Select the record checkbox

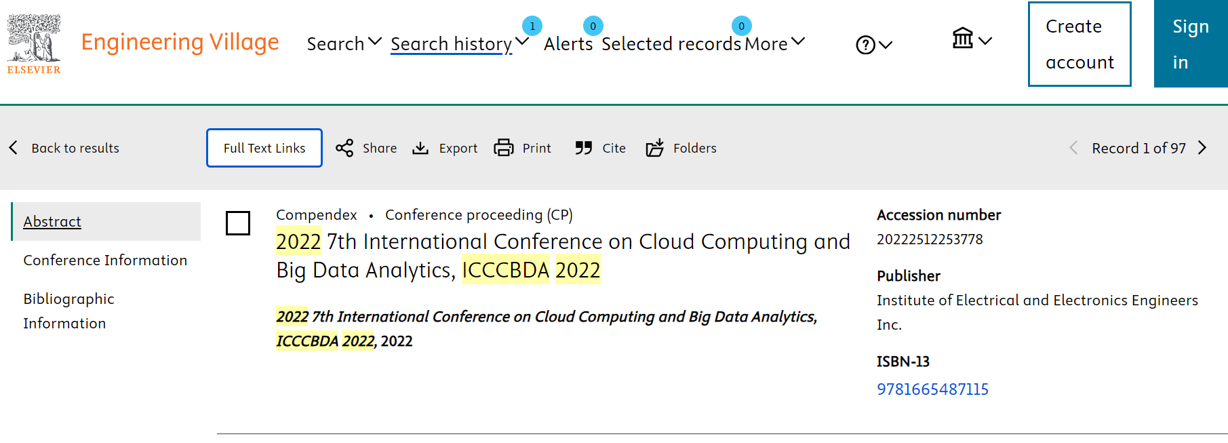click(238, 223)
